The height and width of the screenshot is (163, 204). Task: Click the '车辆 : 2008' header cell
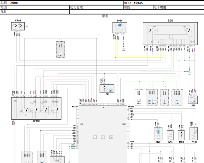(62, 3)
